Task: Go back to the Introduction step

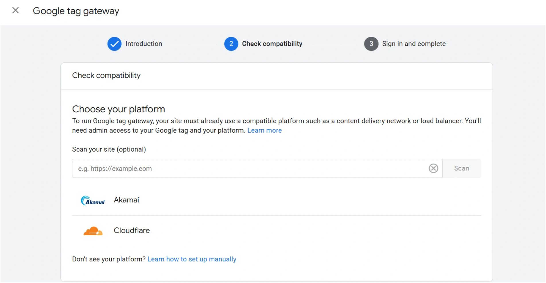Action: tap(143, 44)
